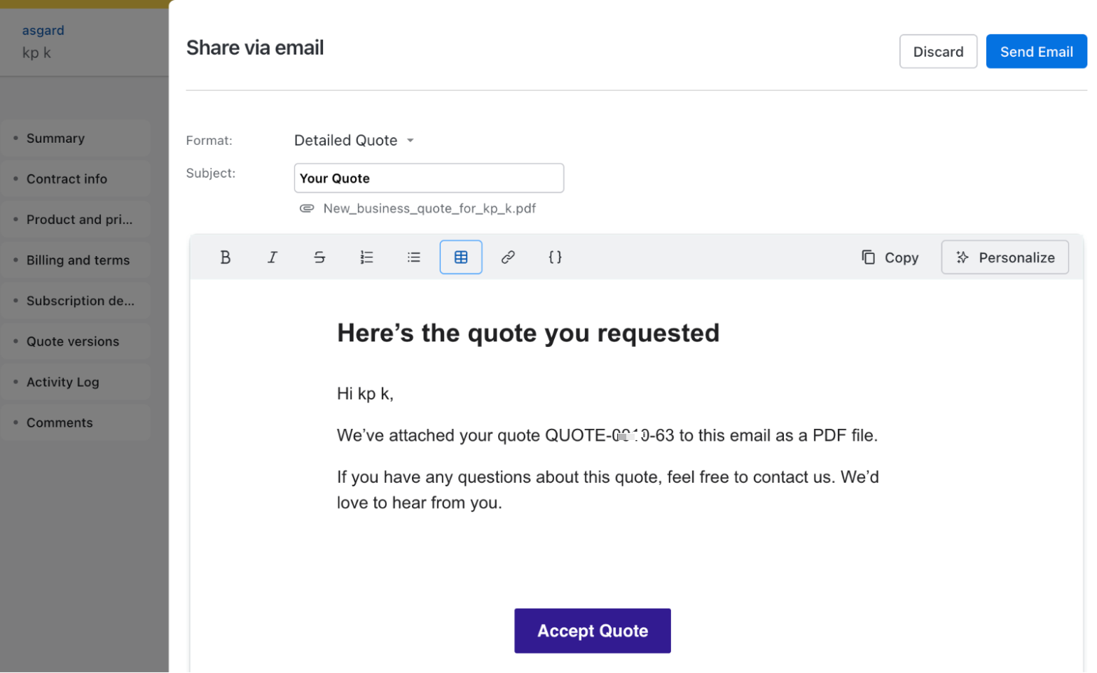This screenshot has height=673, width=1097.
Task: Click the Send Email button
Action: (1036, 52)
